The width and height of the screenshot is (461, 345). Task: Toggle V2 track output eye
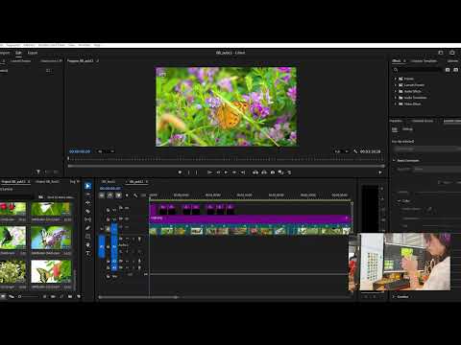point(127,218)
